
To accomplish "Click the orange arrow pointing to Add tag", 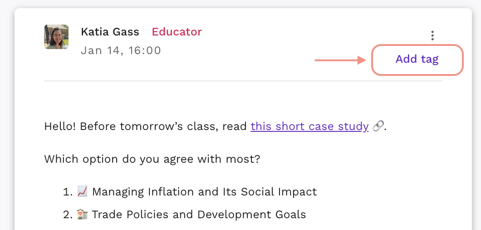I will tap(341, 60).
